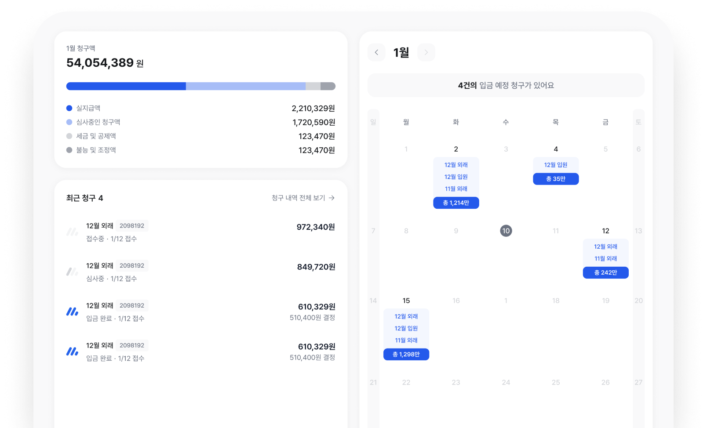Select today's date 10 in calendar
The width and height of the screenshot is (707, 428).
pyautogui.click(x=506, y=231)
